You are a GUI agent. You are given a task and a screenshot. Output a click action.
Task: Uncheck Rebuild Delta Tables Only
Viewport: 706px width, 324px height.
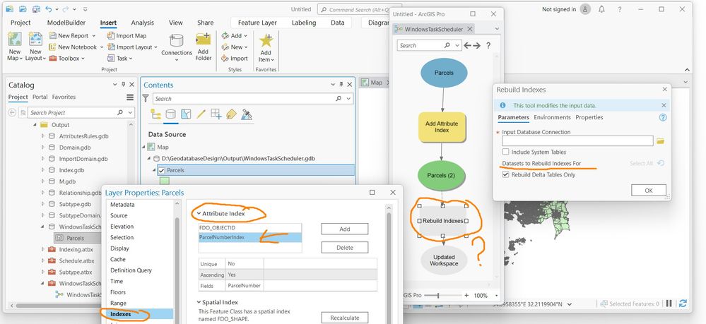[x=505, y=174]
